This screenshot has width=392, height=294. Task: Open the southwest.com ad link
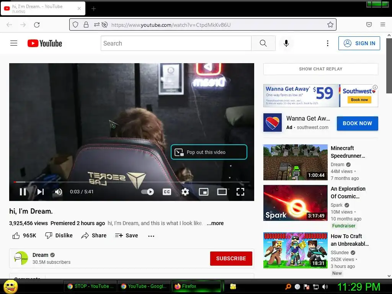tap(312, 127)
